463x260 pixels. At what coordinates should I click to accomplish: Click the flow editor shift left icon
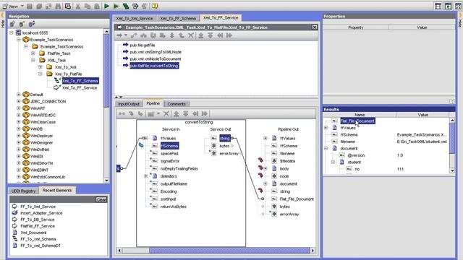click(220, 35)
